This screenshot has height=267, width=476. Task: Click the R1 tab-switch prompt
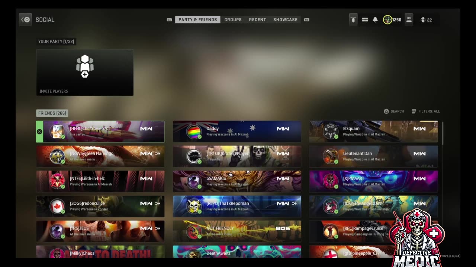[x=306, y=20]
